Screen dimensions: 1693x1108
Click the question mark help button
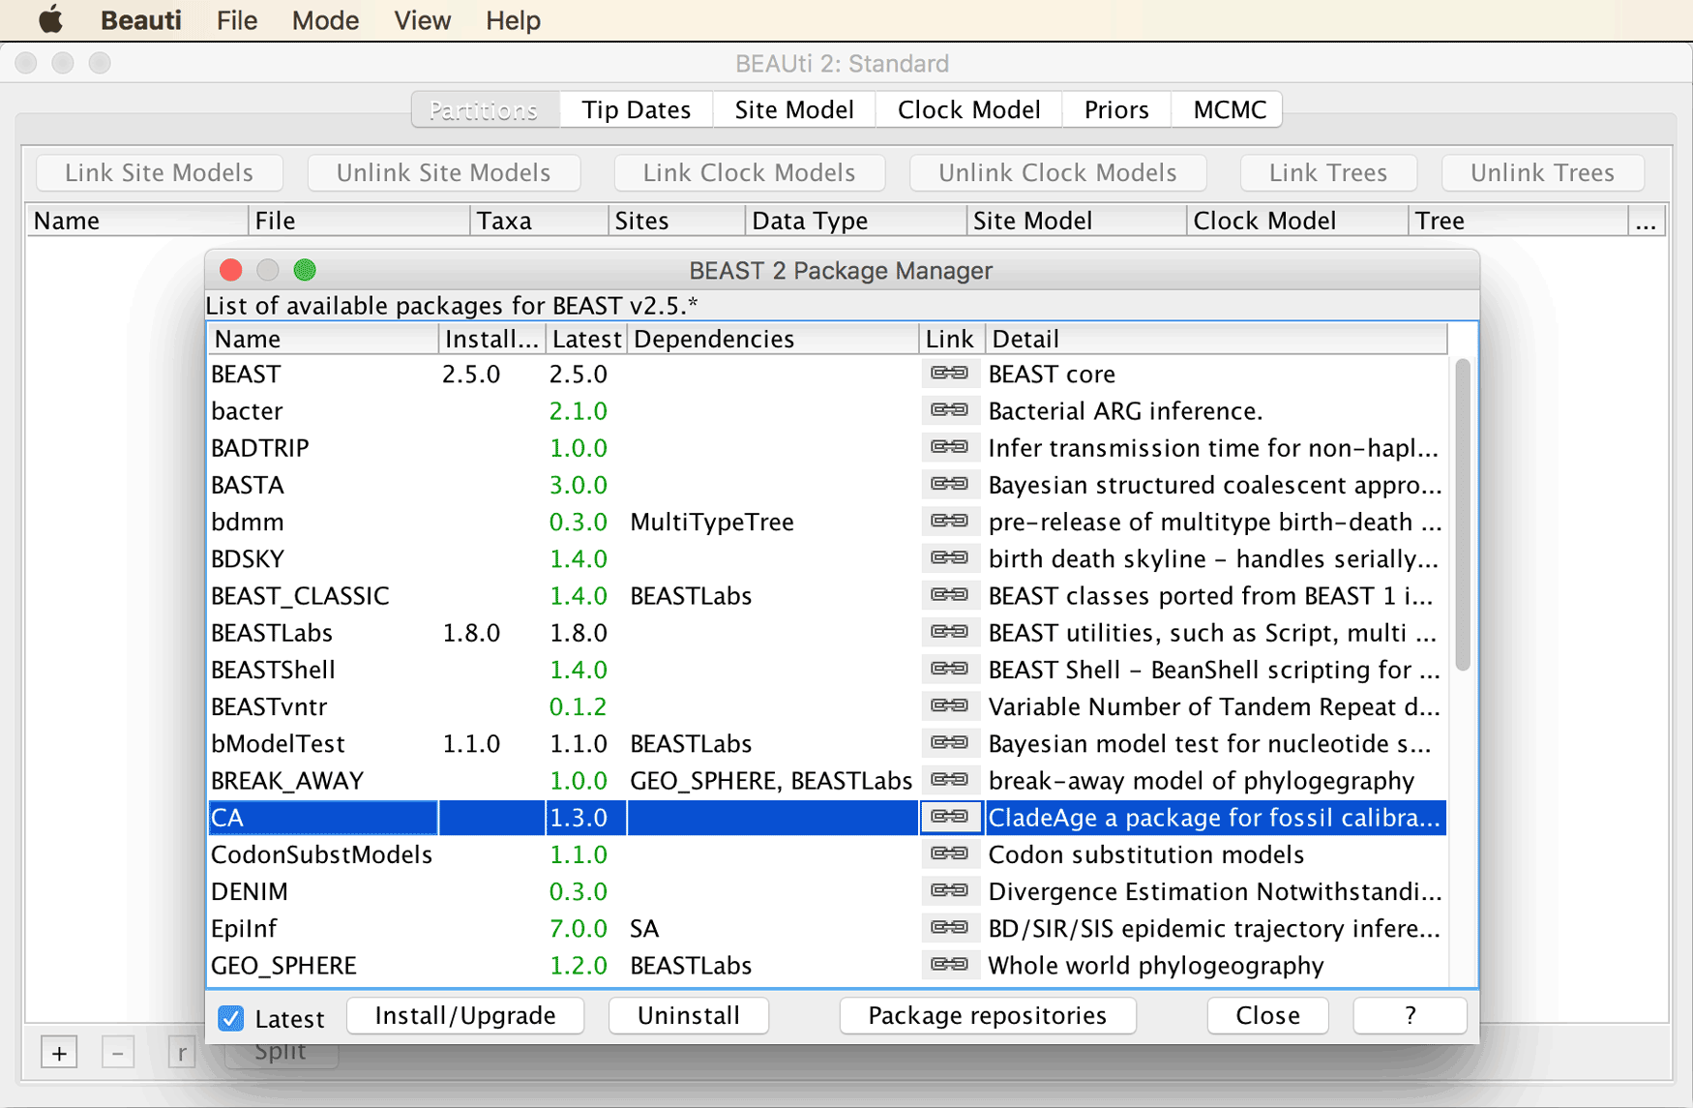pos(1410,1015)
